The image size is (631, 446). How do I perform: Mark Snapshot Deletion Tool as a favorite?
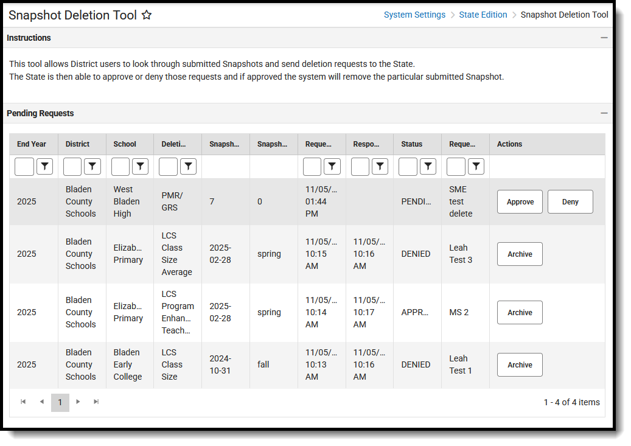pos(147,15)
